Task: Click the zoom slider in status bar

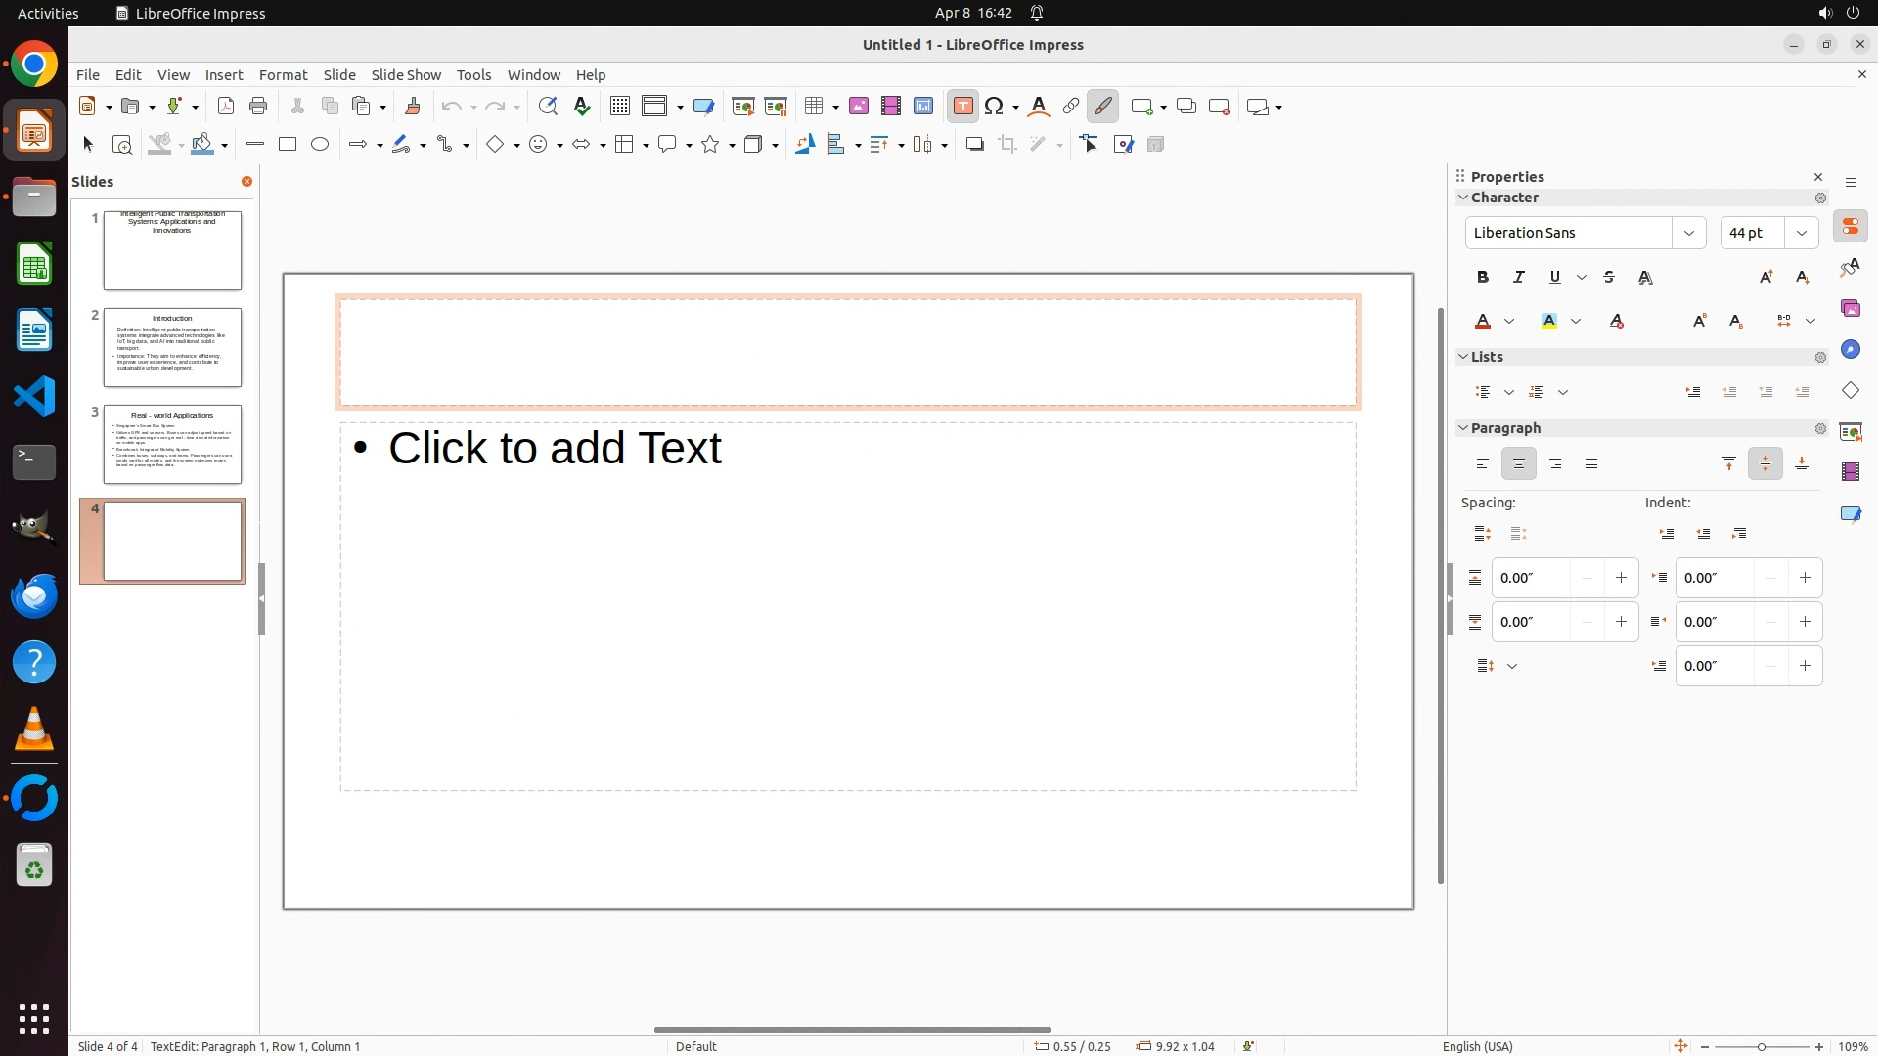Action: (x=1762, y=1046)
